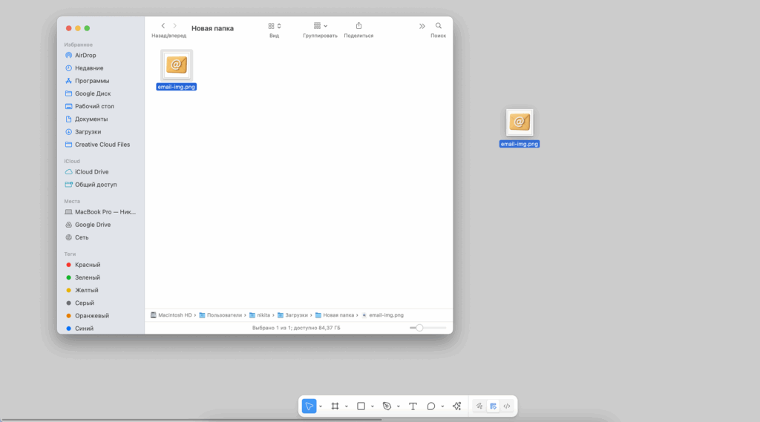
Task: Open Creative Cloud Files folder
Action: pos(101,145)
